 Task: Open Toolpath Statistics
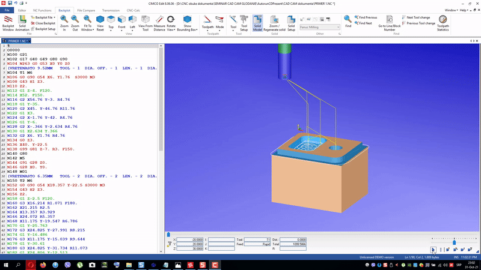pos(443,23)
